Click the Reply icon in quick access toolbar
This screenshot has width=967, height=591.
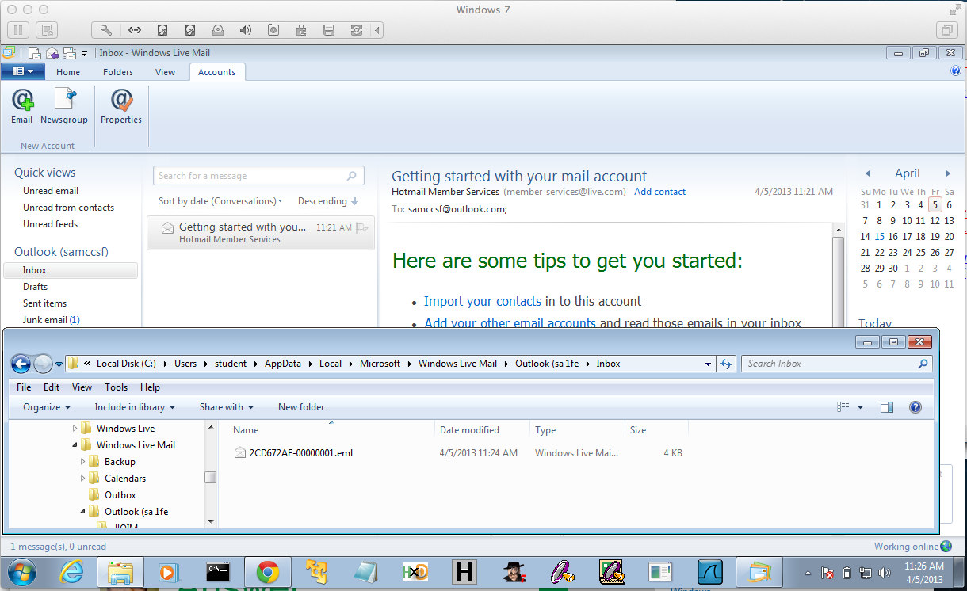[52, 53]
